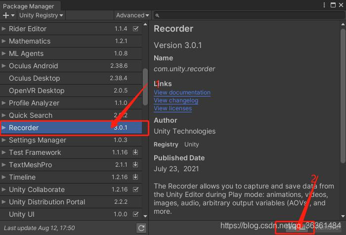Click the update-available icon for Test Framework
The image size is (346, 235).
point(135,152)
